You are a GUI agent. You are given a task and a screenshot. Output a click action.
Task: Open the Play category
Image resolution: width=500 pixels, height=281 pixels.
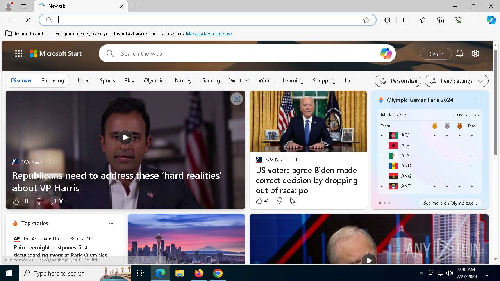(x=129, y=80)
